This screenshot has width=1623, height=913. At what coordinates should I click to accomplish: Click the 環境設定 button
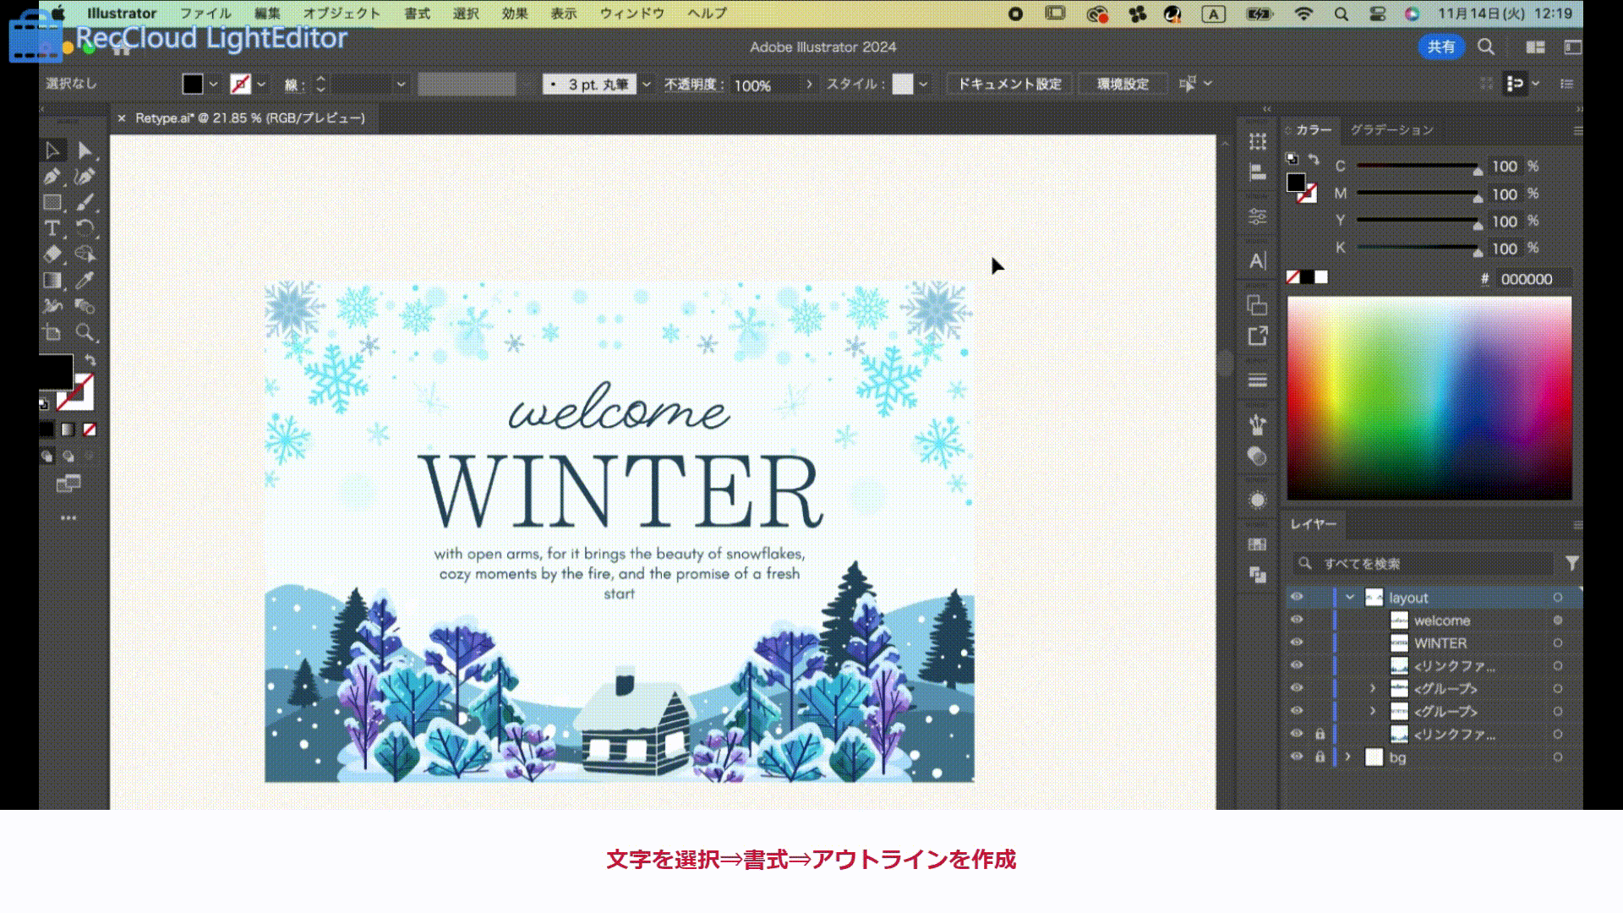1123,85
